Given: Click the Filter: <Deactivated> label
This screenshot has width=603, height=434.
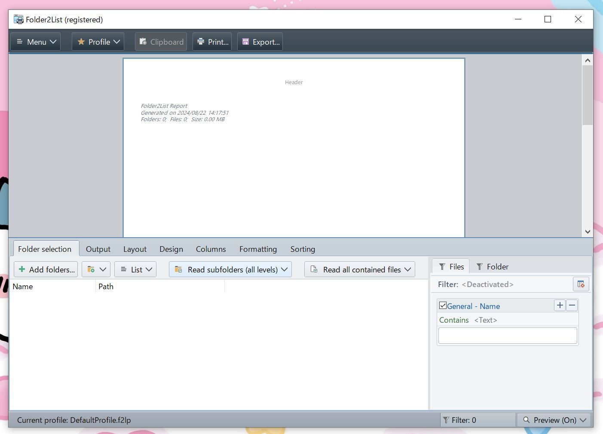Looking at the screenshot, I should pos(475,284).
